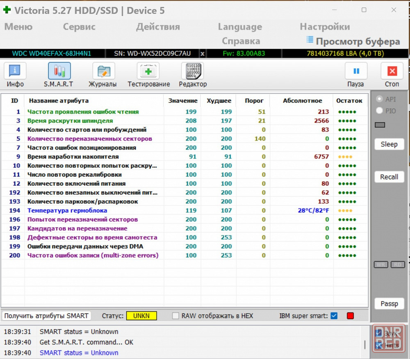Select the PIO radio button
Image resolution: width=410 pixels, height=359 pixels.
tap(379, 111)
